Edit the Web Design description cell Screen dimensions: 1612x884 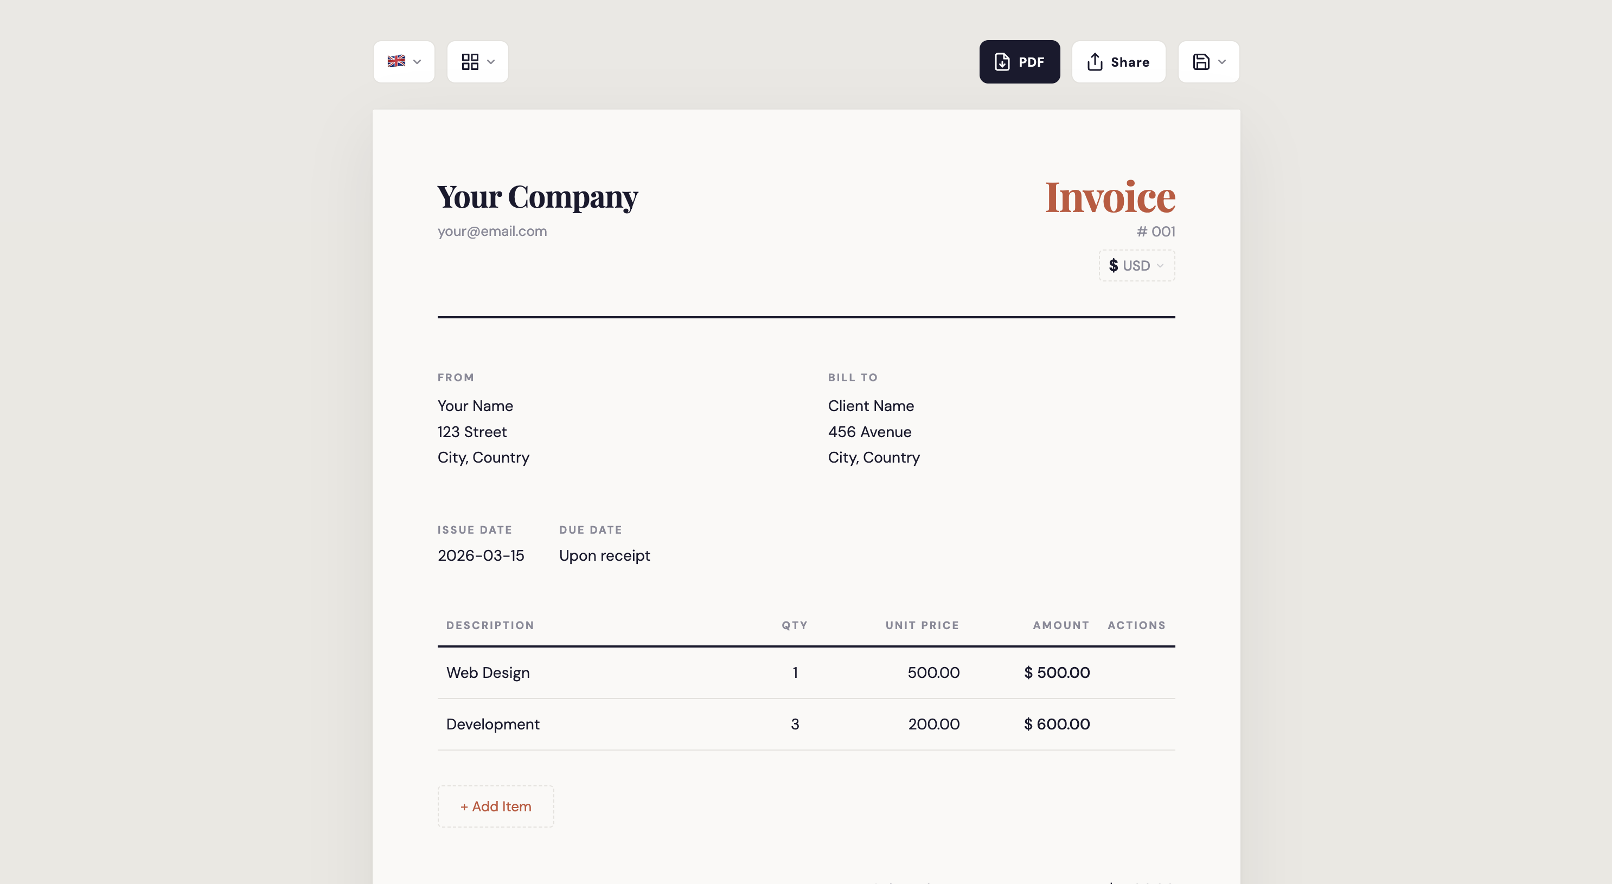[488, 672]
